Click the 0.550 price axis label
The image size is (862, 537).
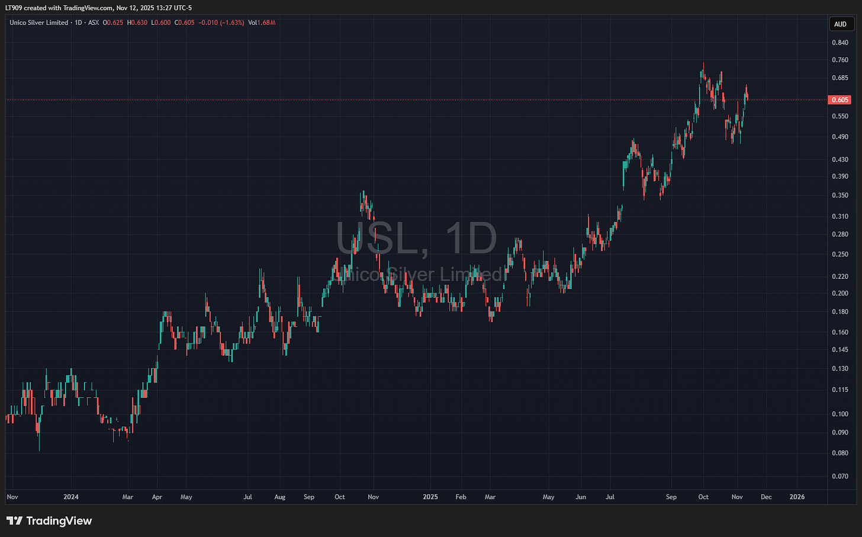tap(840, 116)
